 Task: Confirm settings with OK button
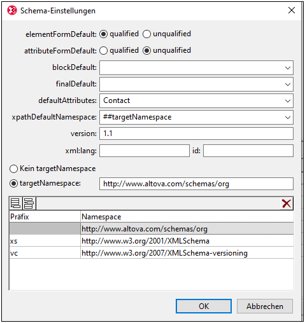point(204,306)
